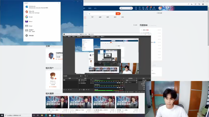Mute the mic/Aux channel in mixer
The image size is (209, 117).
point(120,83)
